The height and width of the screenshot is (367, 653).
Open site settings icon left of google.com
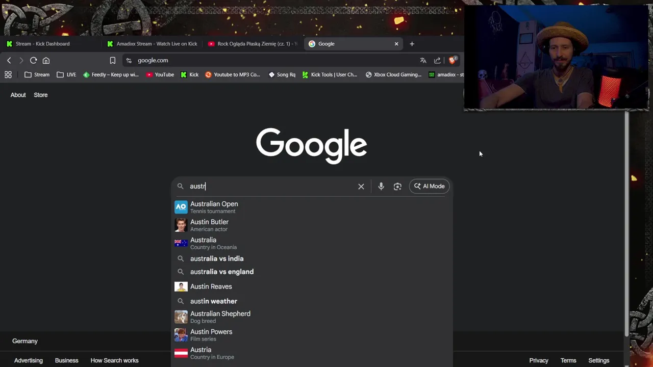(x=129, y=60)
